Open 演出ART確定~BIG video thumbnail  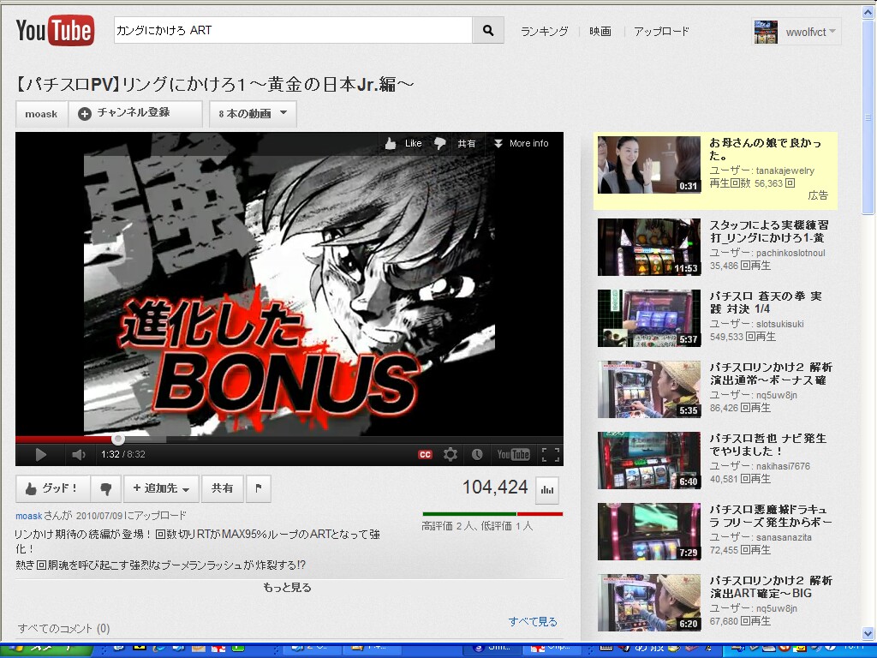coord(649,602)
